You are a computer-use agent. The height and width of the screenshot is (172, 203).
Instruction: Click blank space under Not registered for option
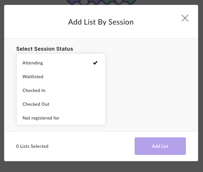61,128
